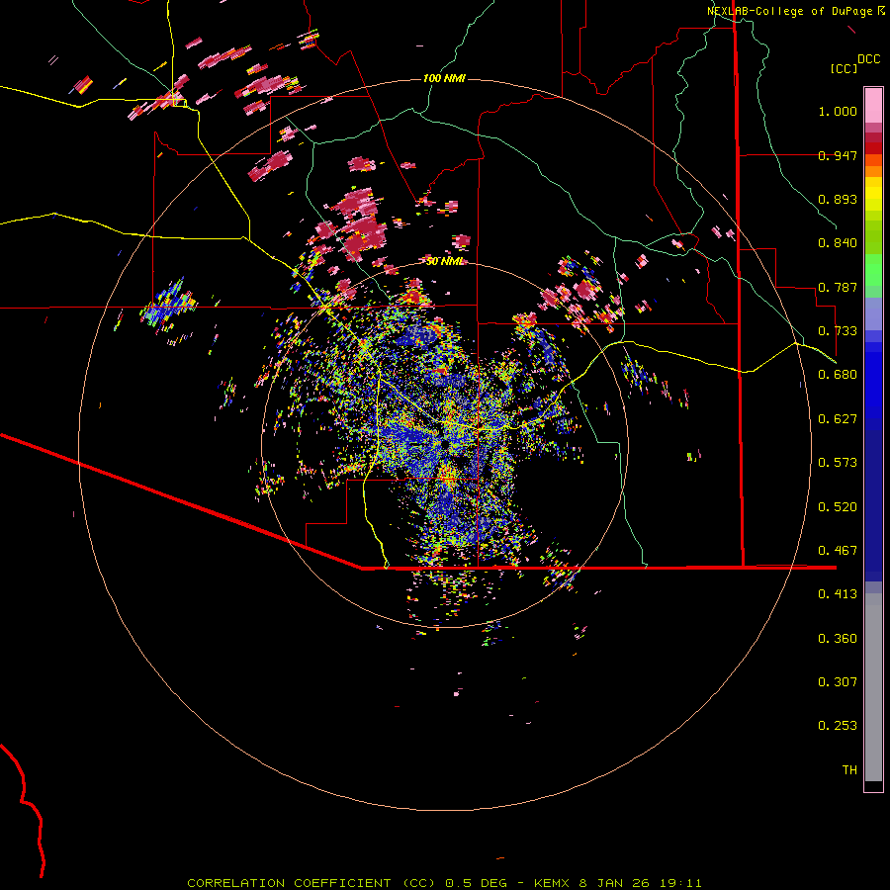
Task: Select the bright green color bar segment
Action: [873, 269]
